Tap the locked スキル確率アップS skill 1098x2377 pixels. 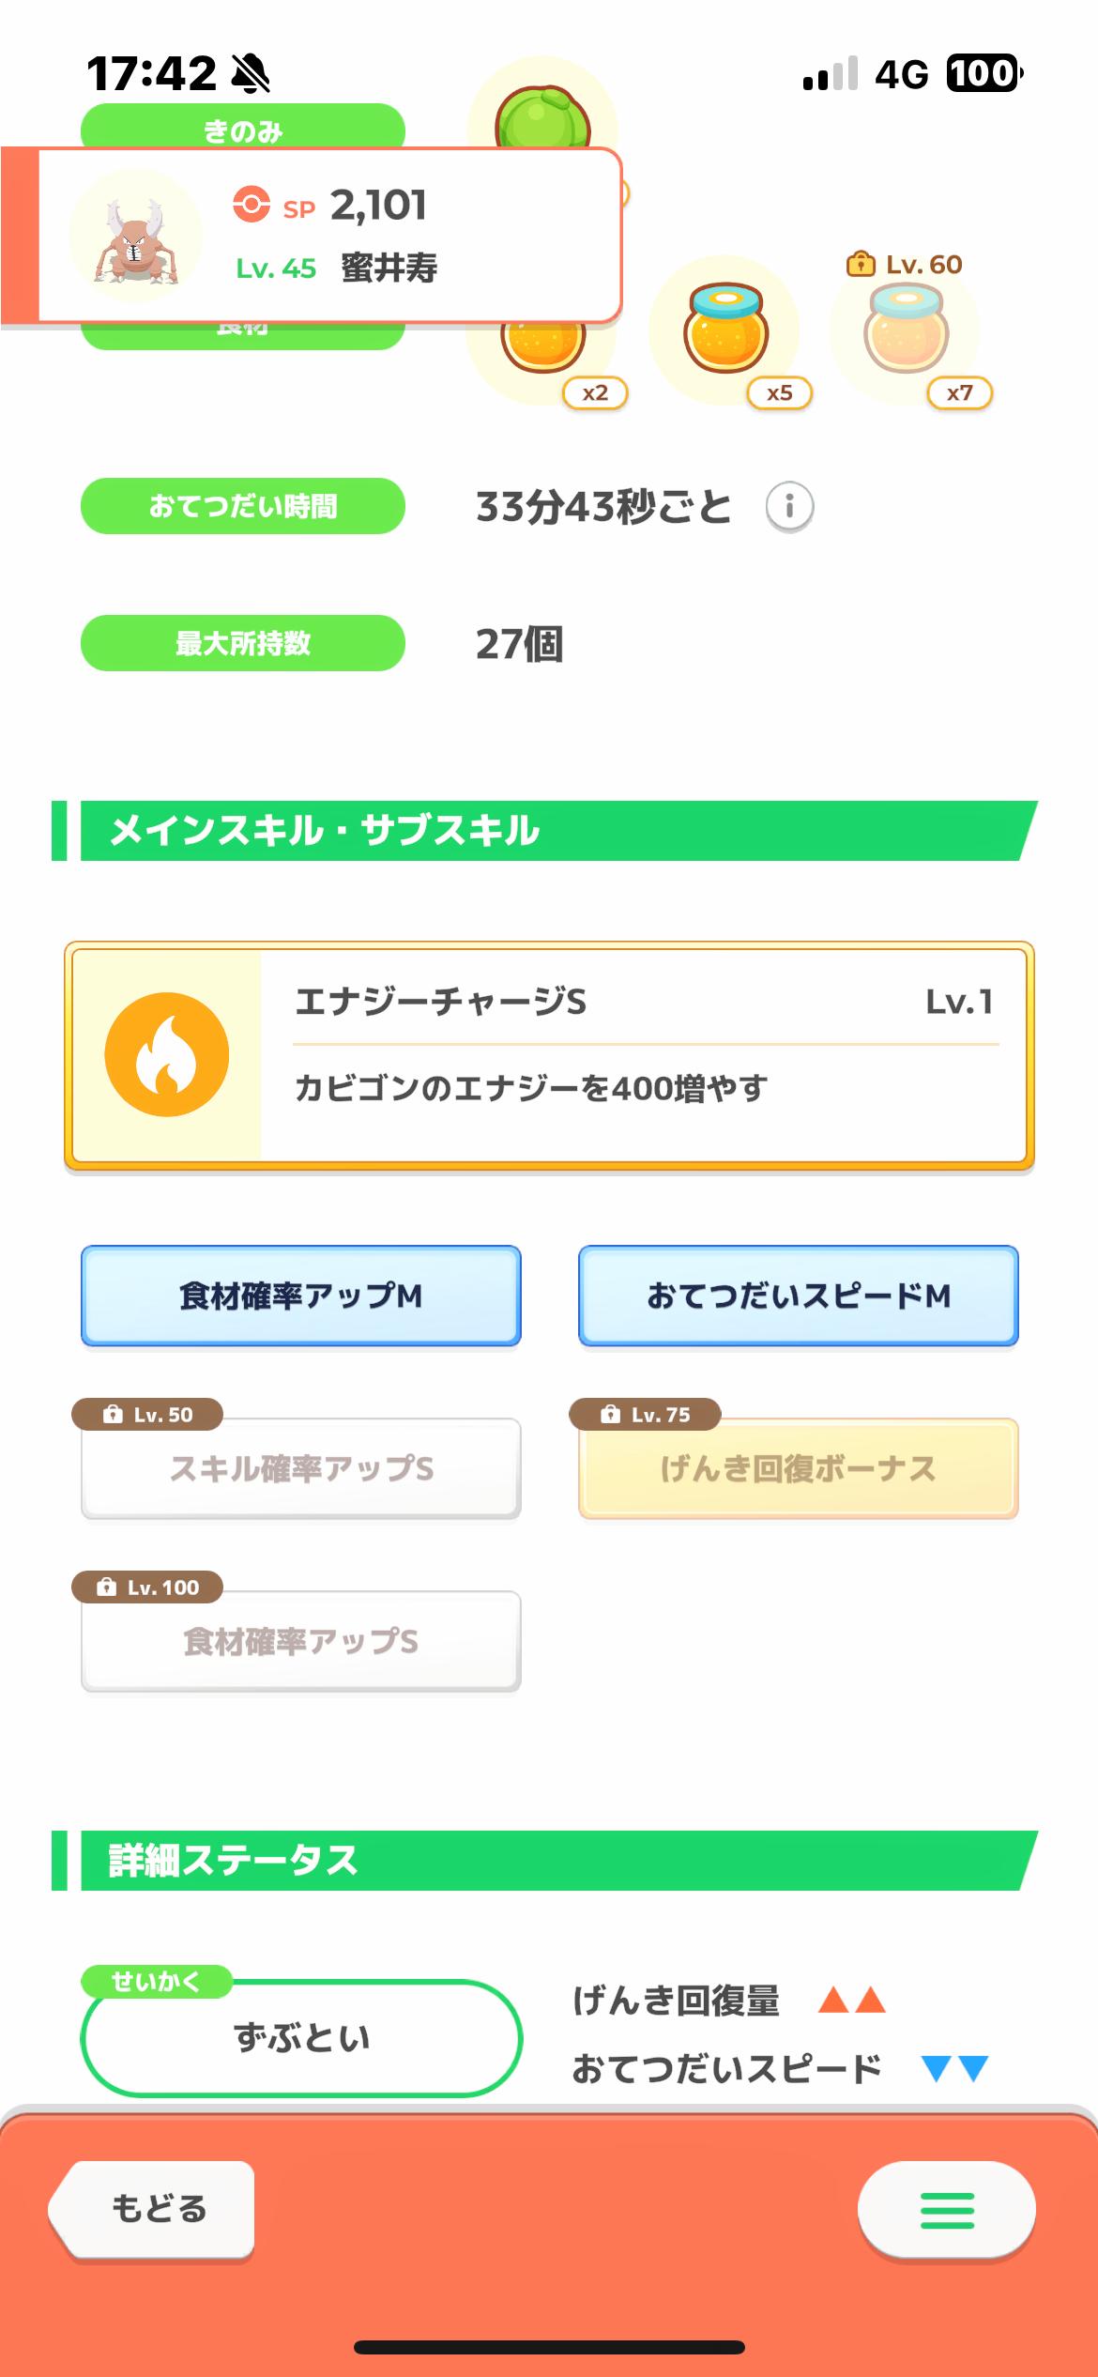point(300,1468)
